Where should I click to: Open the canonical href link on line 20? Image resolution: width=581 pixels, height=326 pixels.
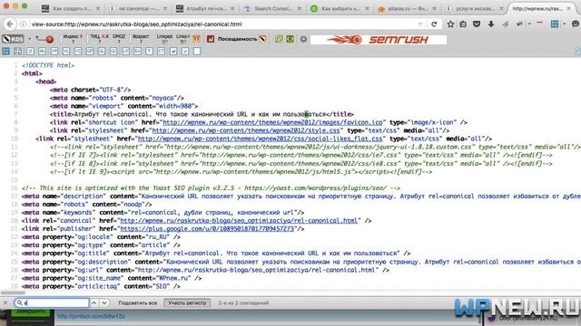[x=238, y=221]
